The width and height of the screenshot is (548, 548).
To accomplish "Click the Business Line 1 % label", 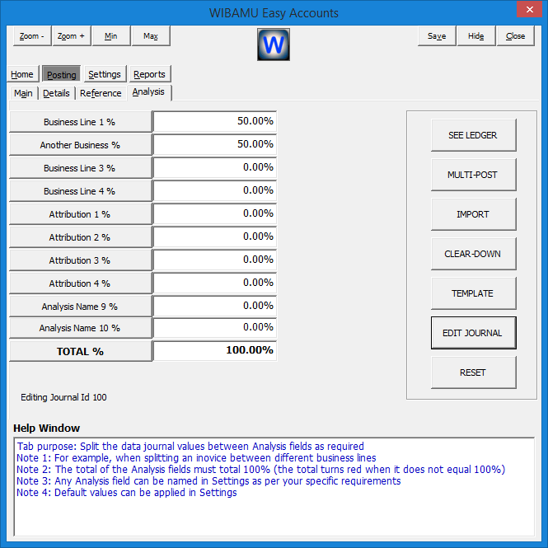I will pos(81,122).
